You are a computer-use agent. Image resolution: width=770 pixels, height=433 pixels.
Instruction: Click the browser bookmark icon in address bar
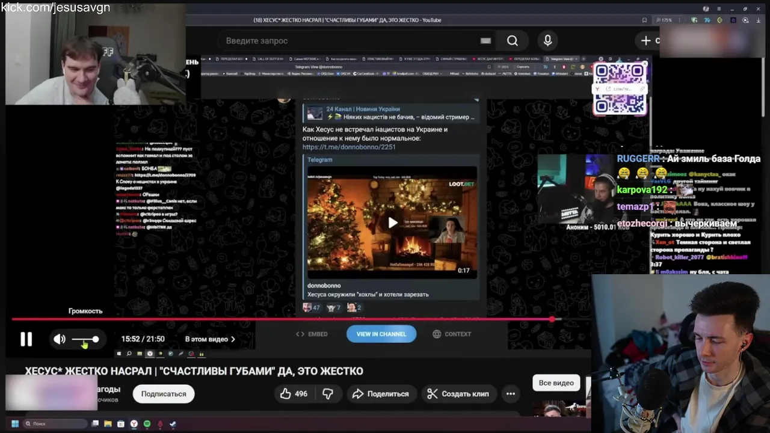[644, 20]
